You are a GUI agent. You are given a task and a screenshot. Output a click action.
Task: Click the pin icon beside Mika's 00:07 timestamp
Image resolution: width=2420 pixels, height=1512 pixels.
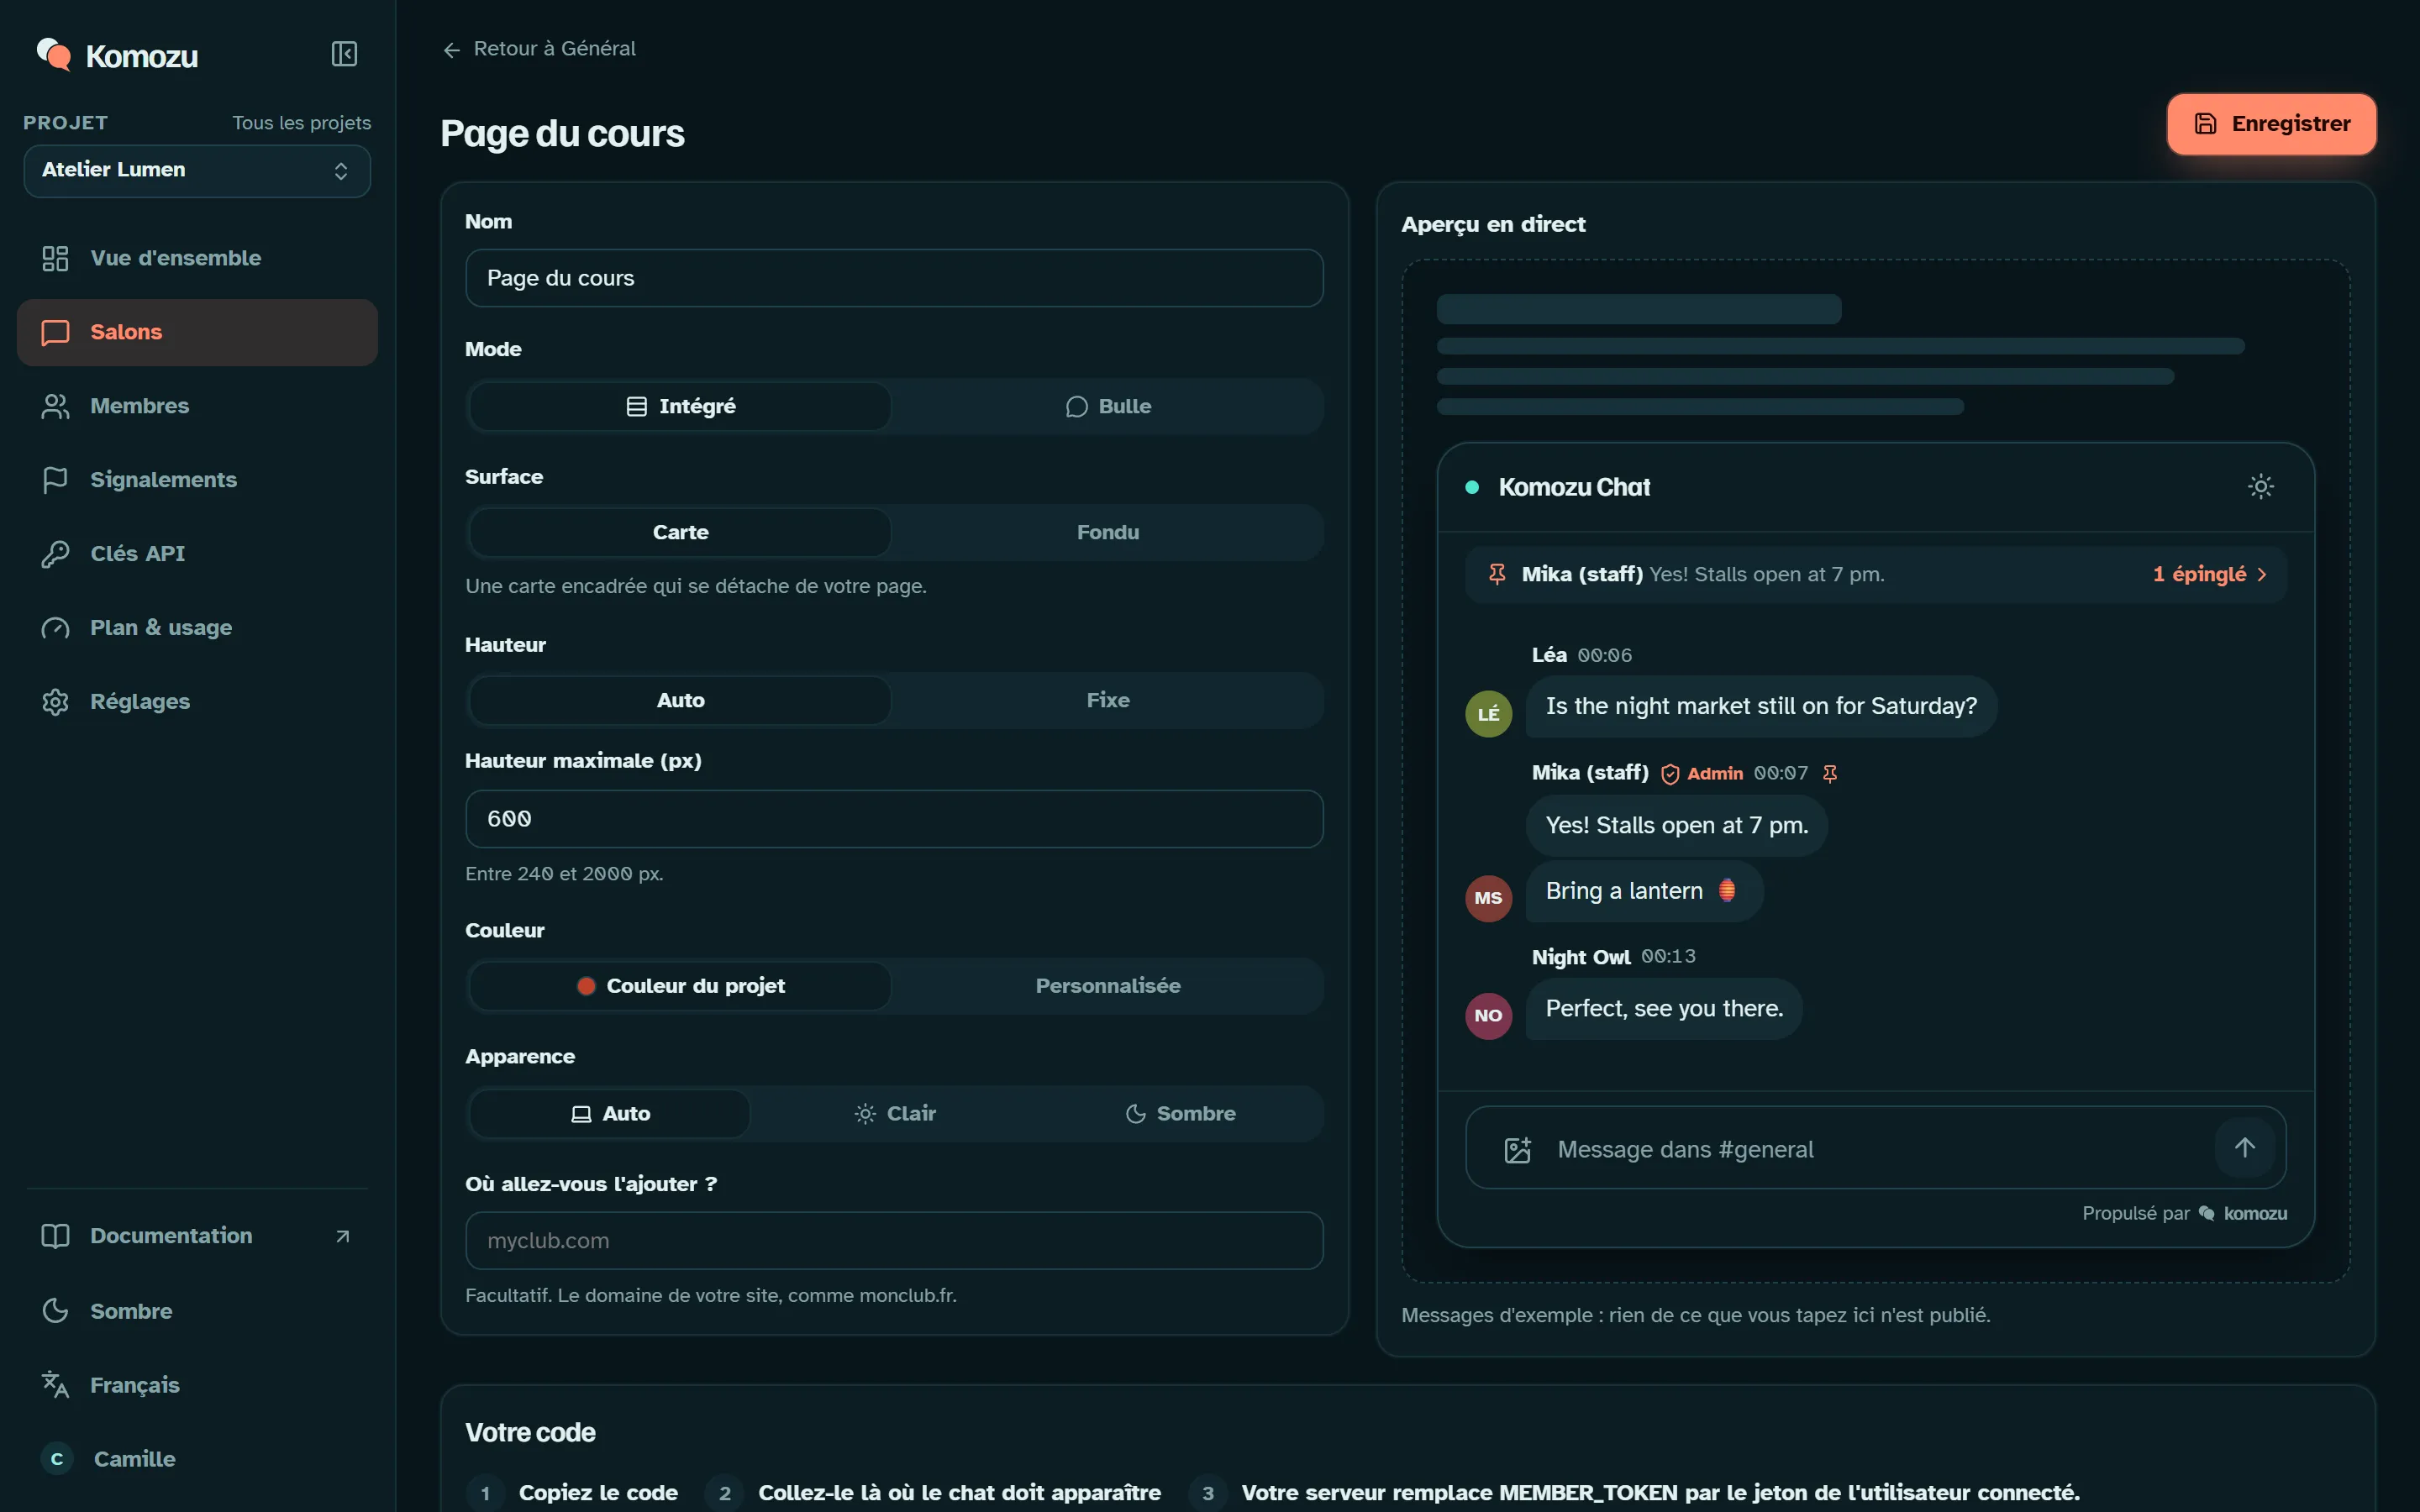(x=1830, y=773)
